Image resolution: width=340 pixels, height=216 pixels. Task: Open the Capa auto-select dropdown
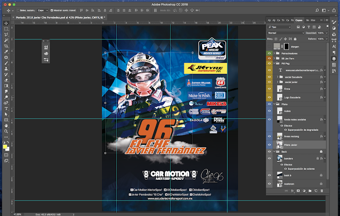click(x=41, y=10)
